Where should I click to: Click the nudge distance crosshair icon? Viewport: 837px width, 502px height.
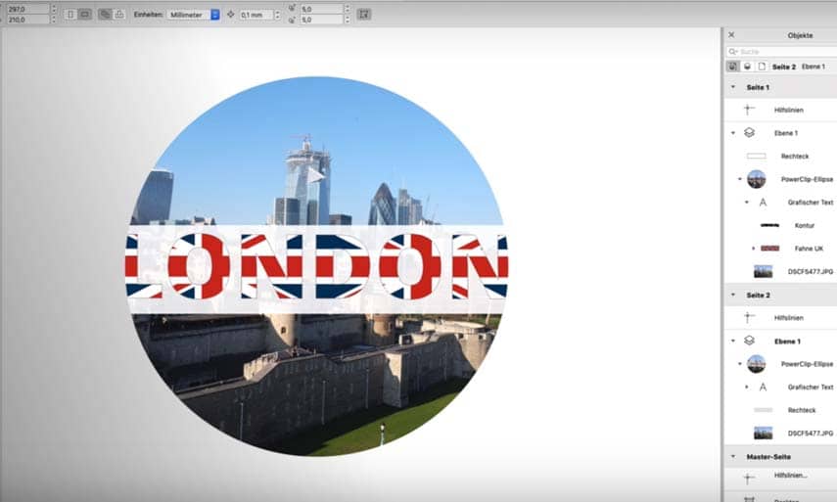pos(231,15)
